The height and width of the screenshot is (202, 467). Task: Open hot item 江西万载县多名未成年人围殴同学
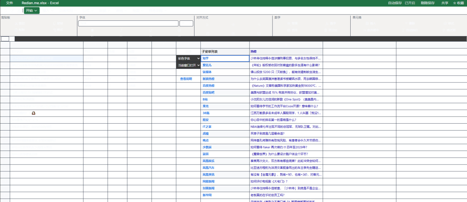click(285, 113)
